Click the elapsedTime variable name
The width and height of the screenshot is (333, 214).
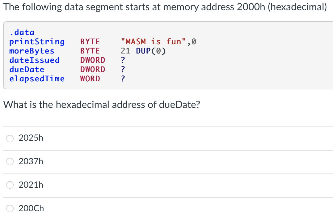[37, 79]
